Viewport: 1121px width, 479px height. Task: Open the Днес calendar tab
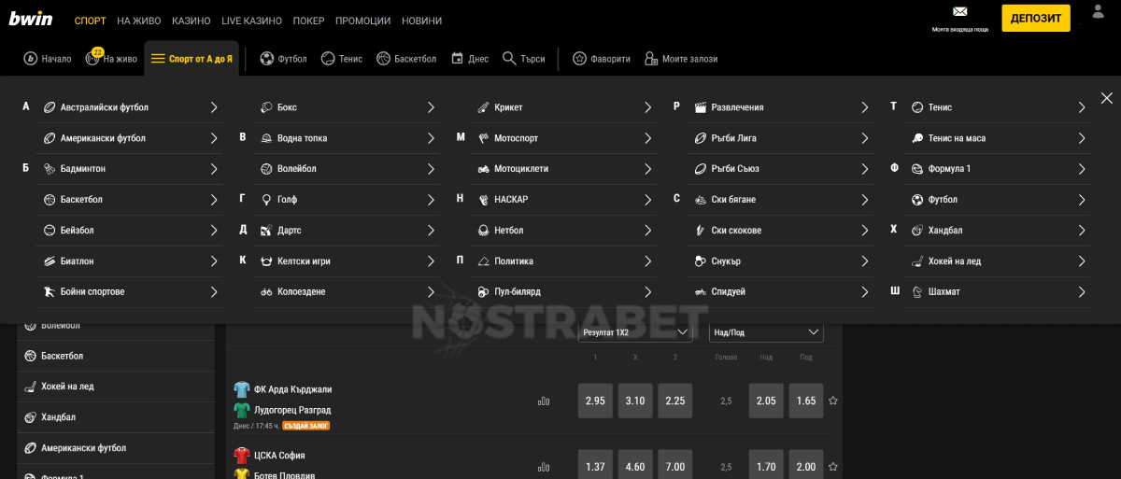pos(470,59)
